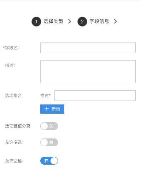
Task: Click the 选项集合 label
Action: (x=13, y=96)
